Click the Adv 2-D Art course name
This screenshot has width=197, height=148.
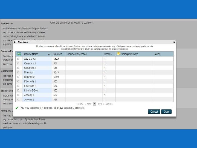click(30, 59)
